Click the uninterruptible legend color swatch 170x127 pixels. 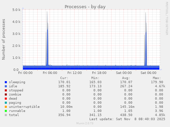[6, 107]
